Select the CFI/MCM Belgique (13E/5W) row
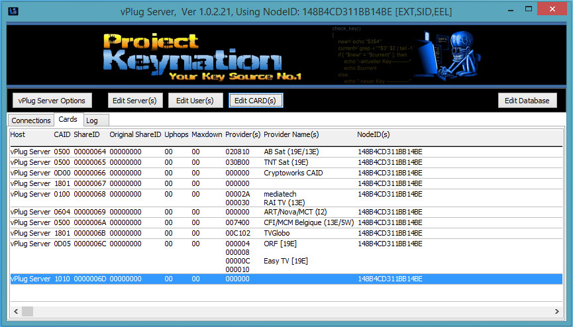This screenshot has width=573, height=327. coord(286,222)
